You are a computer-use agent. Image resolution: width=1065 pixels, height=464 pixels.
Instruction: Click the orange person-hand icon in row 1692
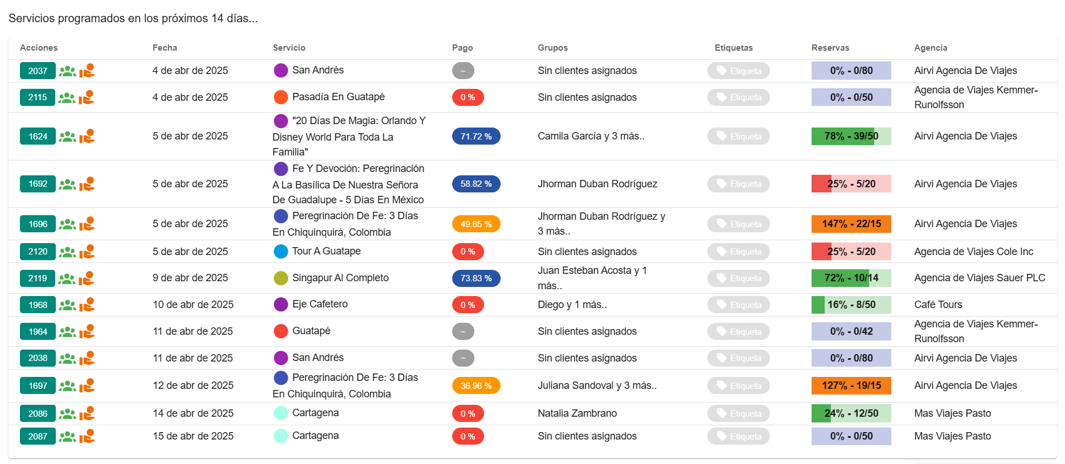tap(87, 184)
